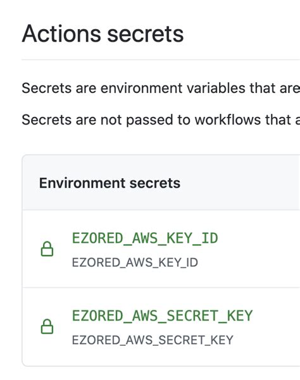The height and width of the screenshot is (380, 300).
Task: Click the lock icon beside EZORED_AWS_SECRET_KEY
Action: click(47, 326)
